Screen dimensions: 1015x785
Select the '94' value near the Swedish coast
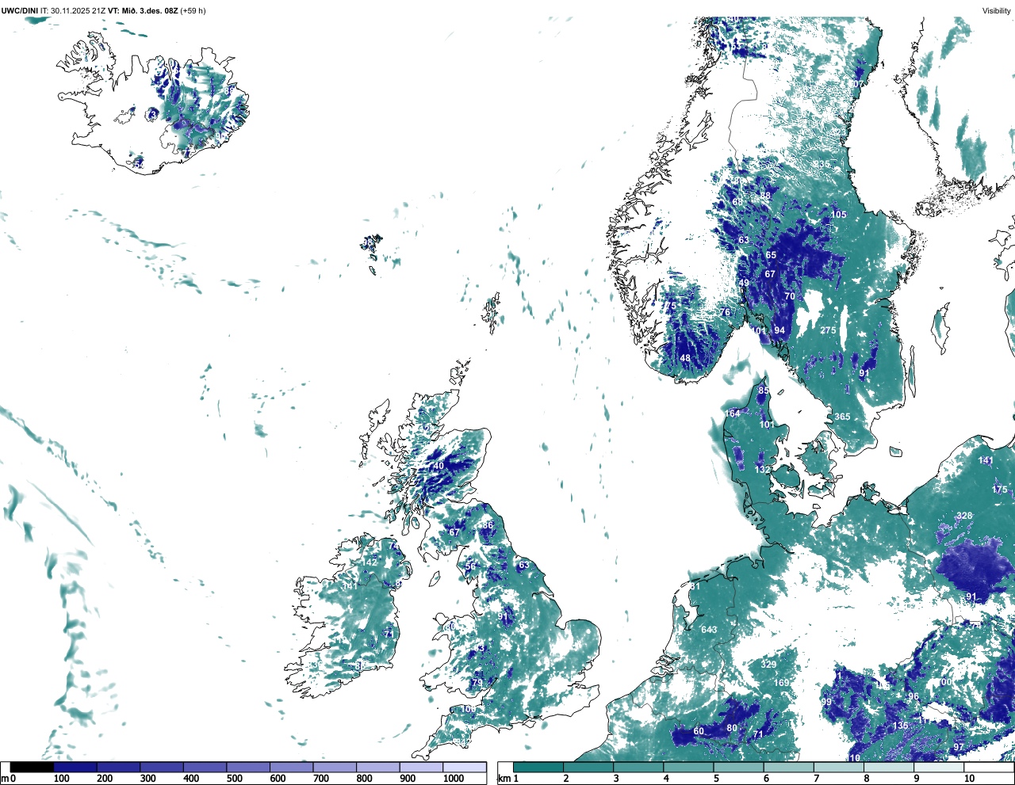click(x=779, y=331)
